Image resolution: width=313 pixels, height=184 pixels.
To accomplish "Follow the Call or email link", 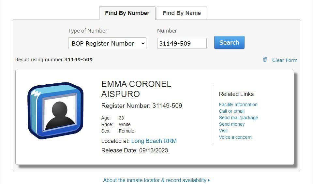I will [x=231, y=111].
